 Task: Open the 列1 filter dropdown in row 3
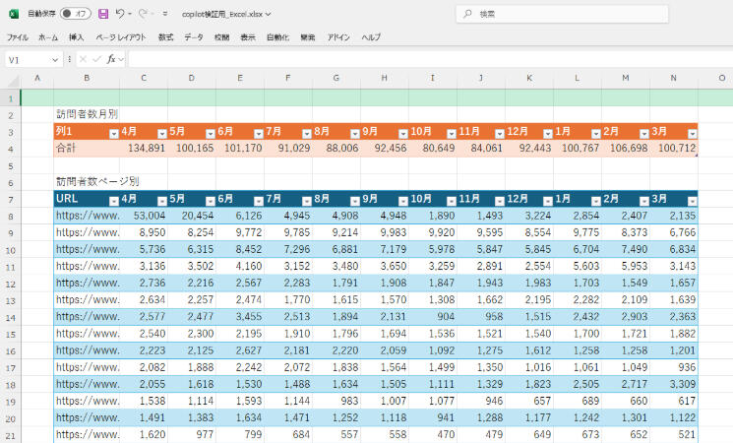[x=114, y=134]
